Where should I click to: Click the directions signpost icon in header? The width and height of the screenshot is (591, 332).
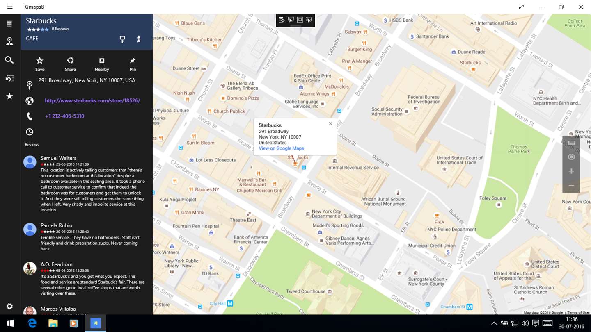tap(122, 39)
